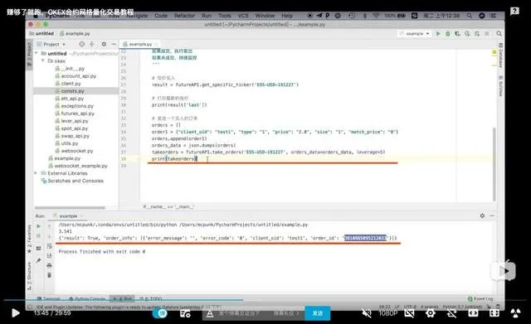
Task: Toggle web widescreen mode icon
Action: click(x=473, y=313)
